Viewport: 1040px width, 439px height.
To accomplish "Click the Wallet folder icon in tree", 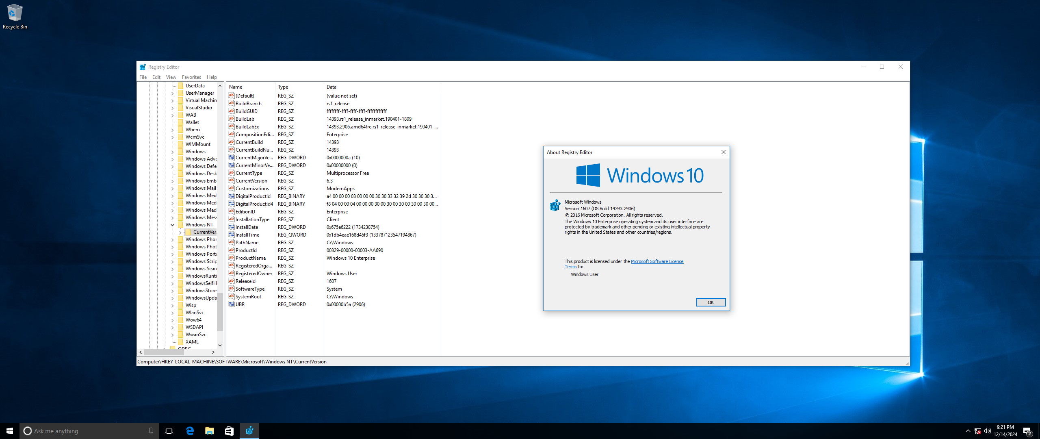I will (181, 122).
